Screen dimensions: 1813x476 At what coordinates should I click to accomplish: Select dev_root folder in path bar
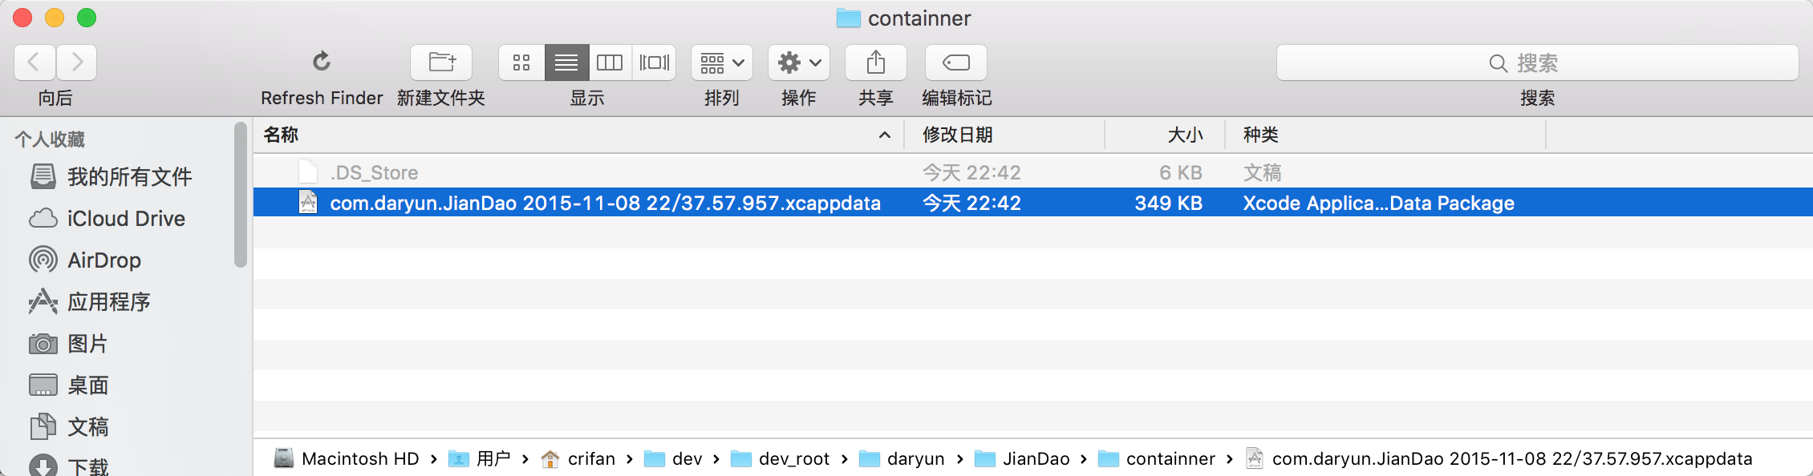pyautogui.click(x=793, y=458)
